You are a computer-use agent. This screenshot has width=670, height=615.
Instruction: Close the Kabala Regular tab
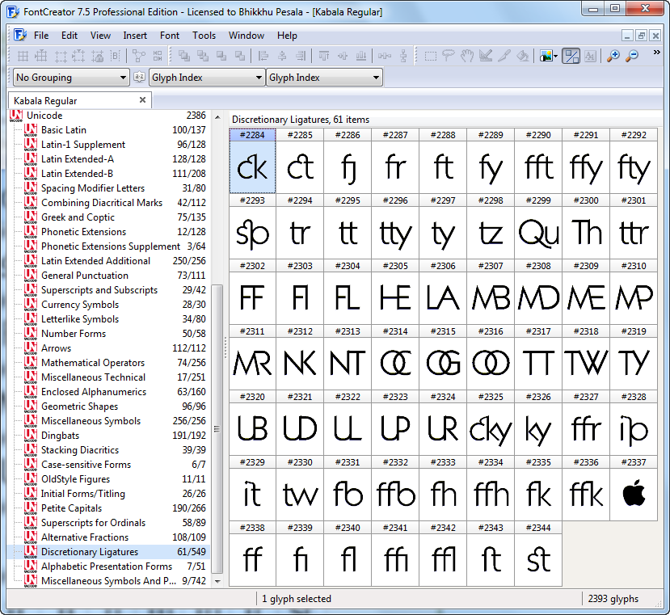[x=143, y=100]
